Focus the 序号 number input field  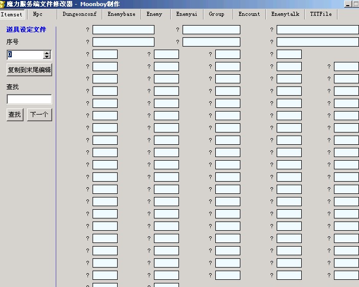25,55
